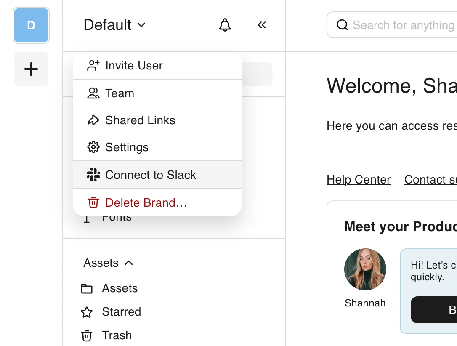Add a new brand with plus button

(31, 69)
